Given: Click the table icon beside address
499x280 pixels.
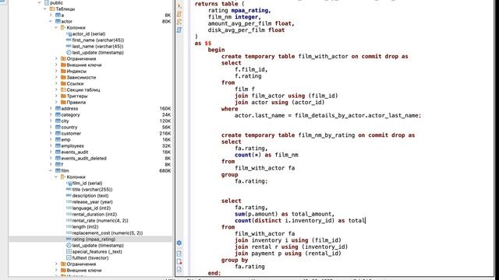Looking at the screenshot, I should pos(58,109).
